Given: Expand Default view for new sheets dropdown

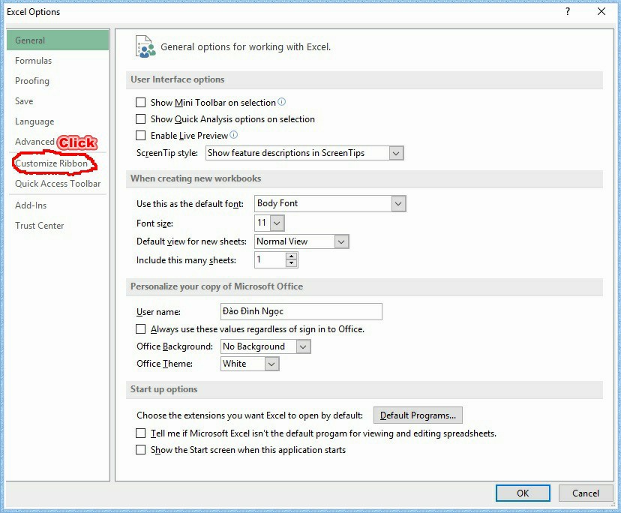Looking at the screenshot, I should click(x=341, y=241).
